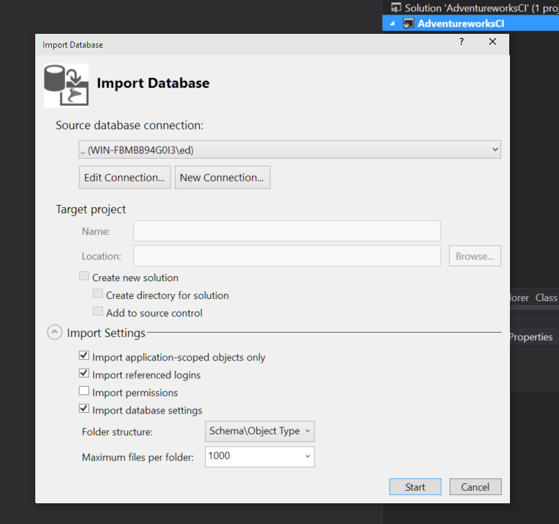Uncheck Import database settings
Screen dimensions: 559x524
pos(84,408)
